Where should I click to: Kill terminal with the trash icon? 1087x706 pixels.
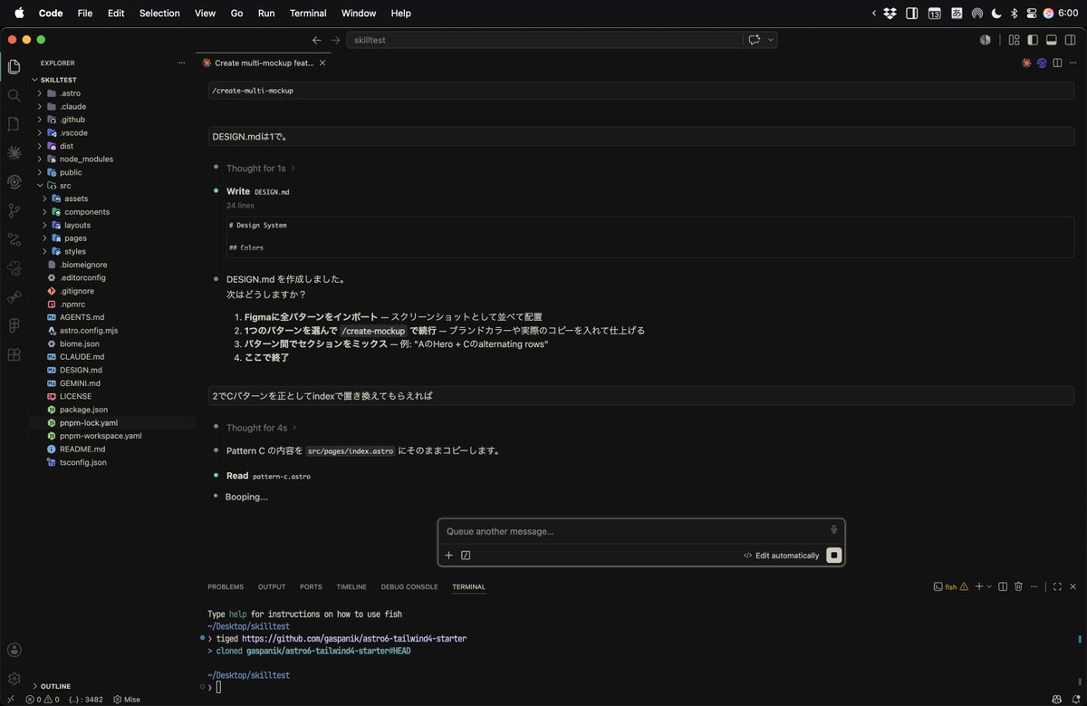1018,586
